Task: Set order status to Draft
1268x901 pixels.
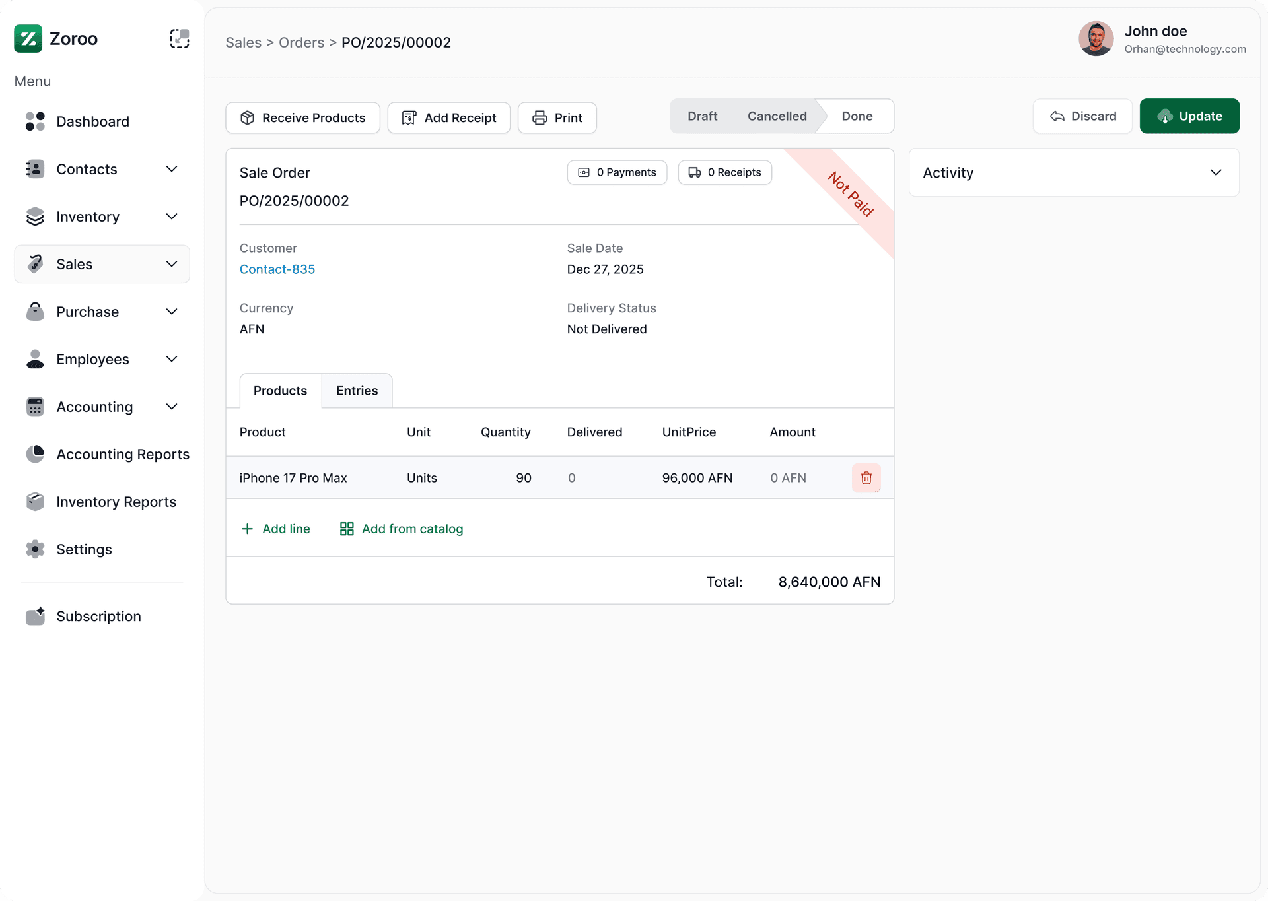Action: click(702, 116)
